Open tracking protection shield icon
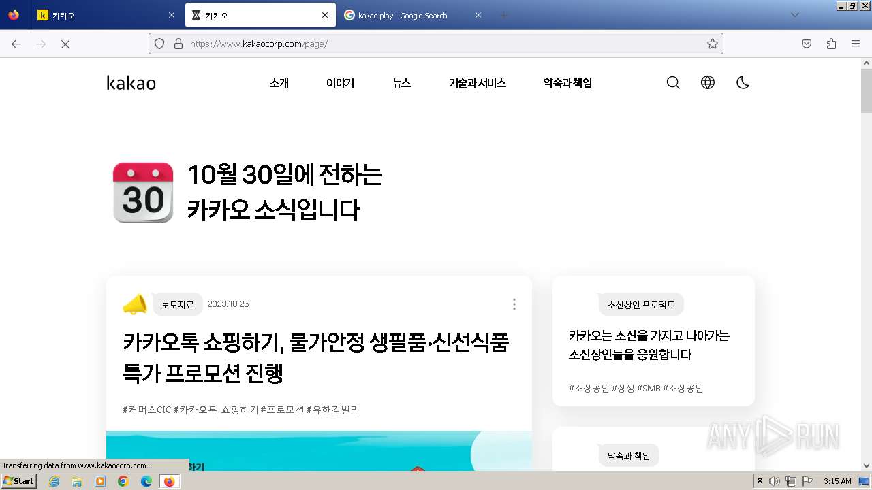This screenshot has width=872, height=490. pos(159,44)
